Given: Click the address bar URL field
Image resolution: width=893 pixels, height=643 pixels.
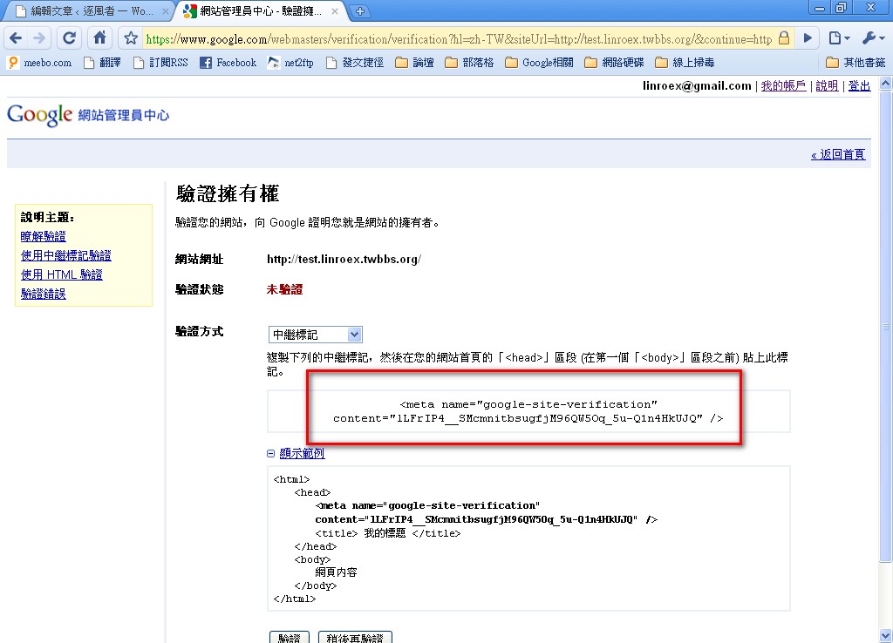Looking at the screenshot, I should [459, 38].
